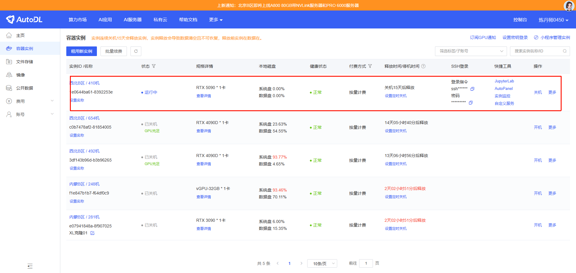576x273 pixels.
Task: Open the 更多 navigation dropdown
Action: point(216,20)
